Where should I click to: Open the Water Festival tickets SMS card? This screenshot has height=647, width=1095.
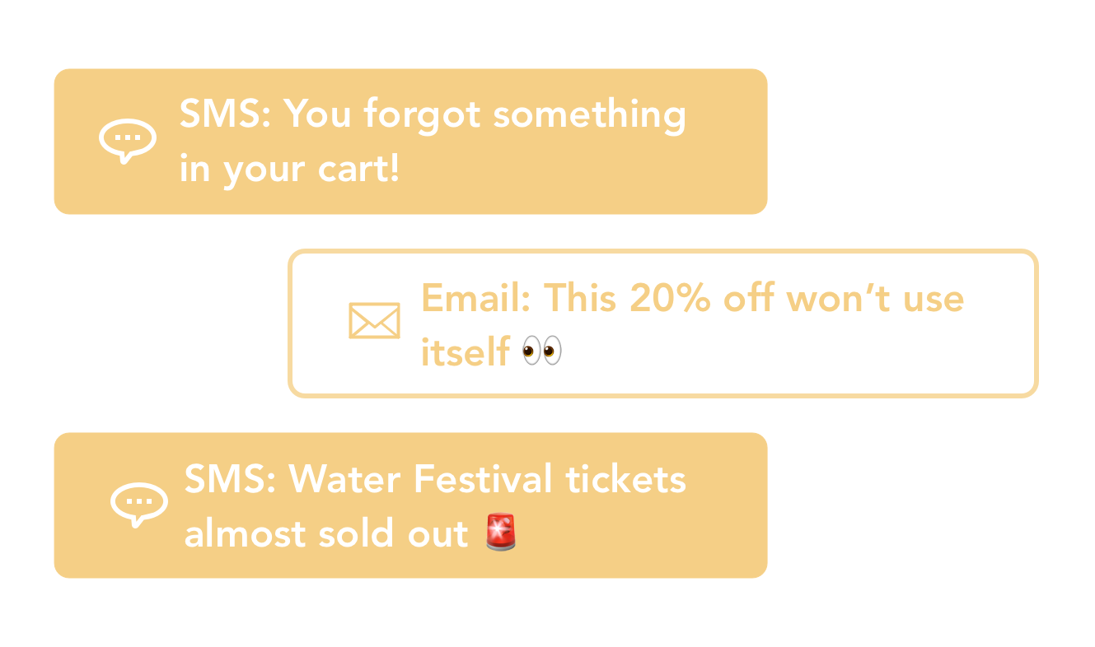pos(410,505)
